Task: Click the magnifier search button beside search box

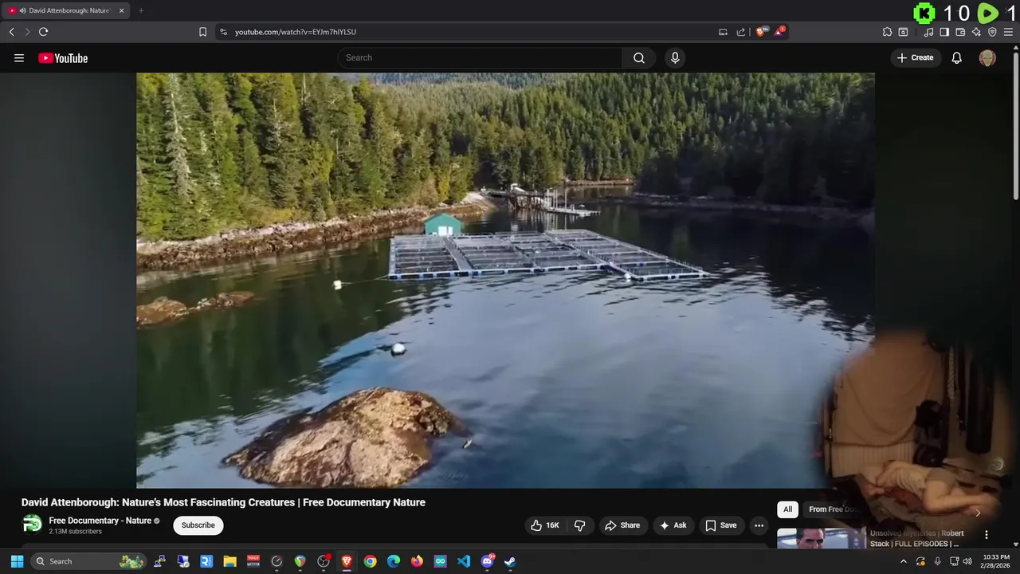Action: pos(639,57)
